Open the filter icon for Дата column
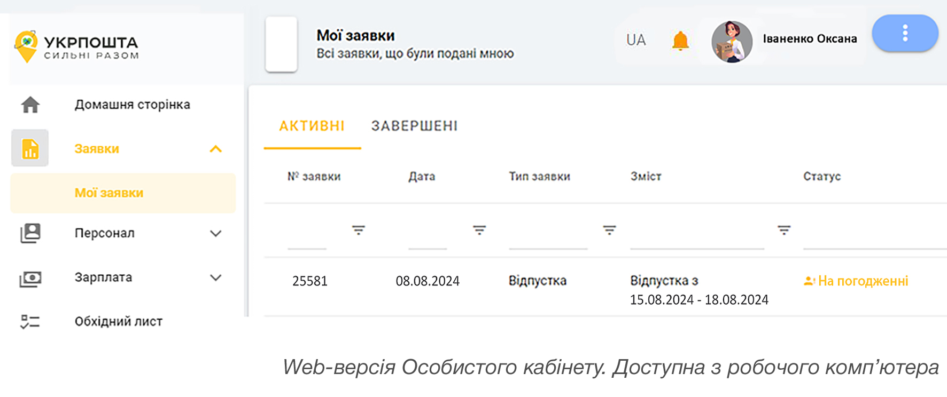 [479, 230]
